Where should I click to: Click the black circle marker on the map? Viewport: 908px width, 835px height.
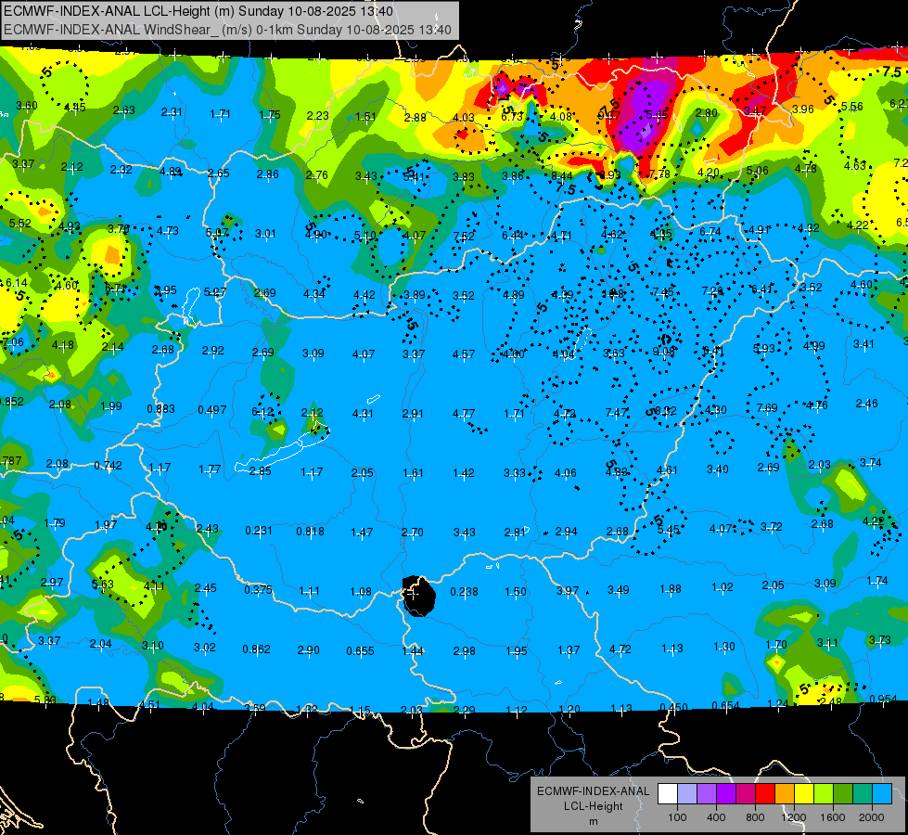click(418, 597)
